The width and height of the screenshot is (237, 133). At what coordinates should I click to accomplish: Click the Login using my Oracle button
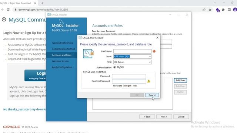tap(36, 75)
